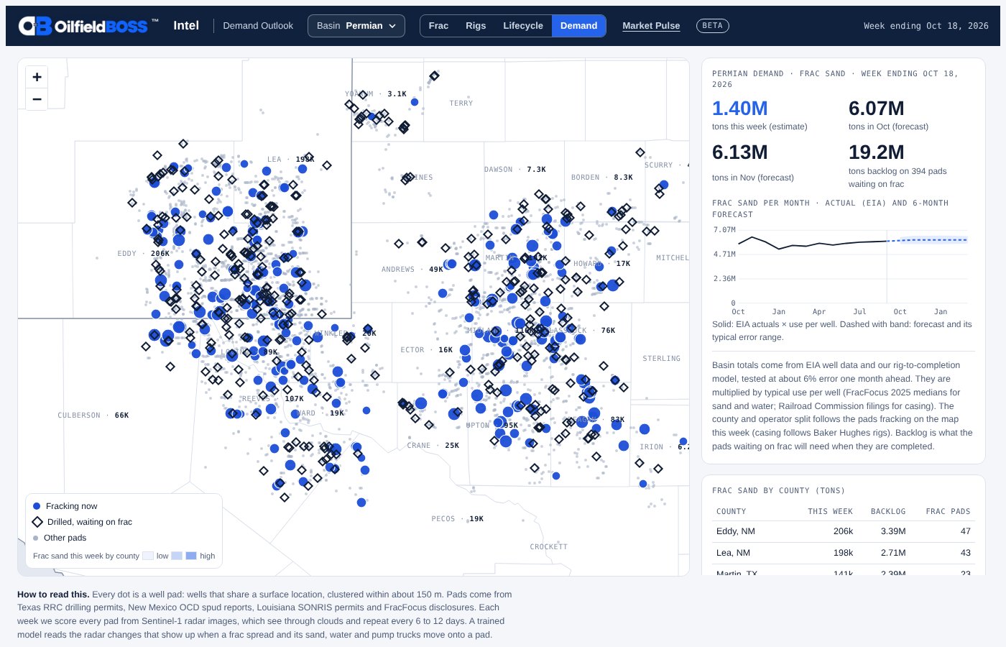Click the high frac sand legend swatch
This screenshot has width=1006, height=647.
pos(191,556)
